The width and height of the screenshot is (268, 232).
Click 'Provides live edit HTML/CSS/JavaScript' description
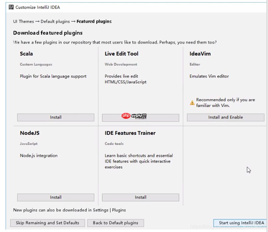click(x=126, y=79)
